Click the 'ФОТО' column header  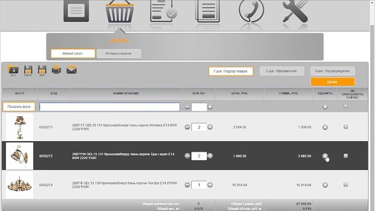pos(19,94)
